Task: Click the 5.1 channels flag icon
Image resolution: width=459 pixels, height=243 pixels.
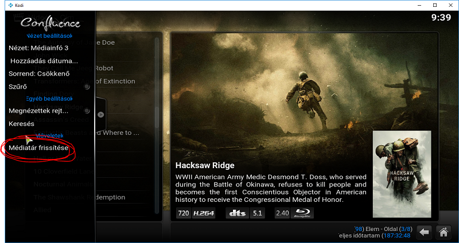Action: pyautogui.click(x=257, y=213)
